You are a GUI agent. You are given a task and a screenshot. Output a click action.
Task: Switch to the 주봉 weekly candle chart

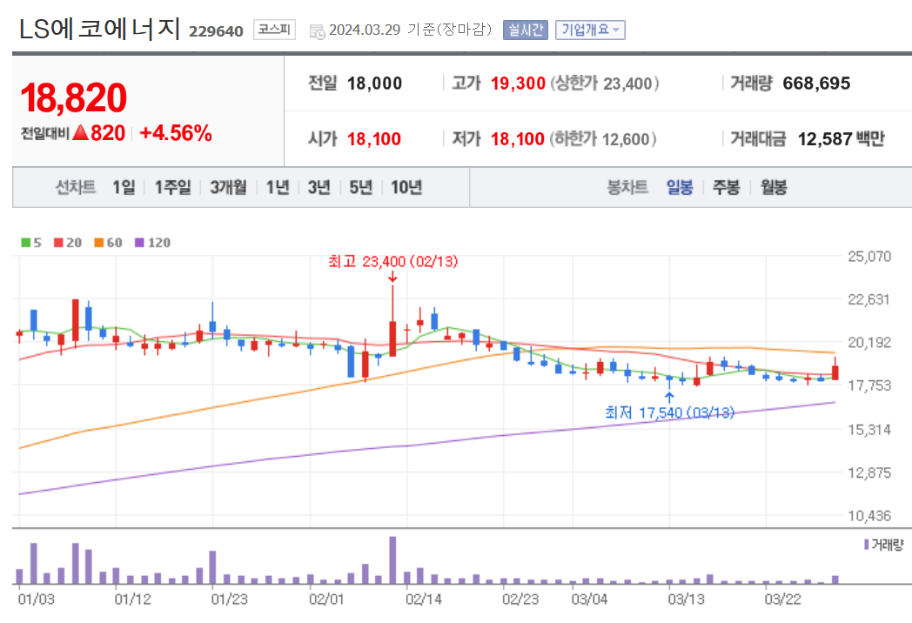pyautogui.click(x=727, y=187)
